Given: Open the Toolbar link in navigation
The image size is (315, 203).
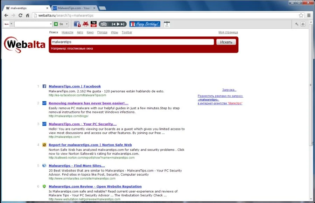Looking at the screenshot, I should coord(127,32).
